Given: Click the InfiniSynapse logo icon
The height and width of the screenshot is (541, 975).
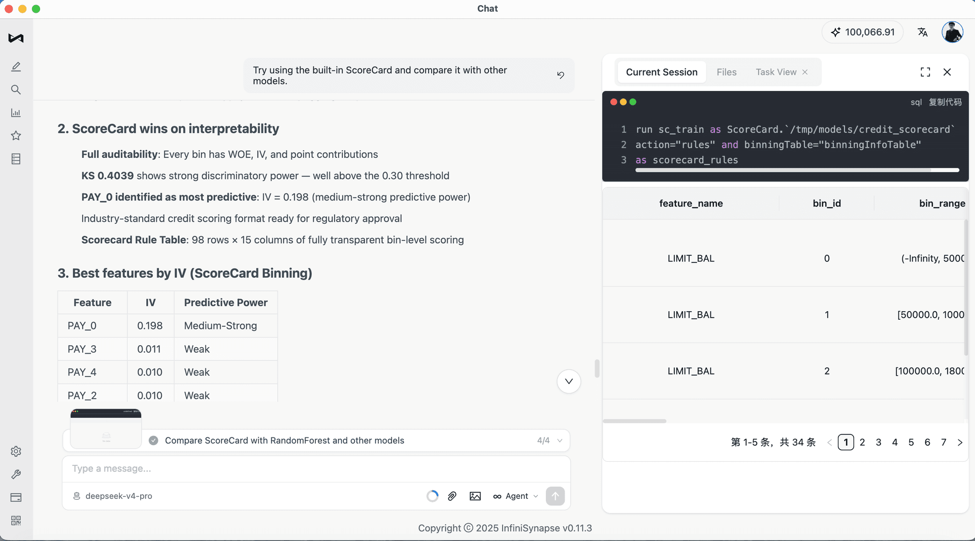Looking at the screenshot, I should [16, 38].
